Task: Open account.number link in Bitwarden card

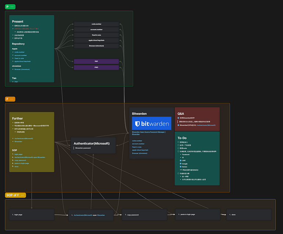Action: (x=138, y=144)
